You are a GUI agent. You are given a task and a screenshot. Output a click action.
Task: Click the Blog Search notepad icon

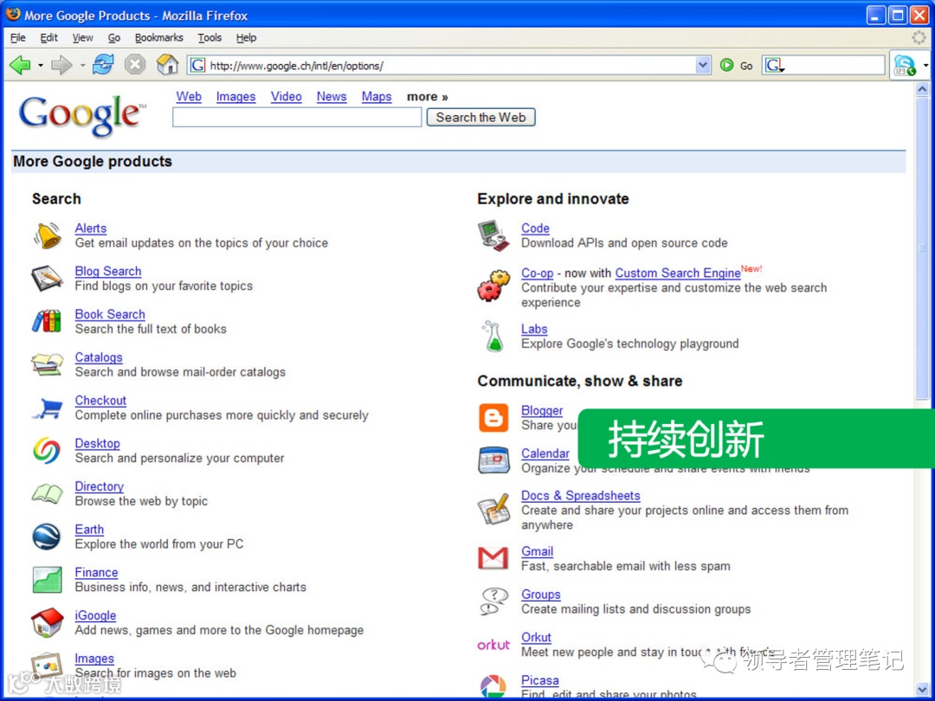47,278
